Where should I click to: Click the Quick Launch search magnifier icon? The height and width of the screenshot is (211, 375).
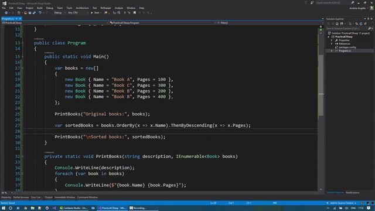click(x=353, y=2)
